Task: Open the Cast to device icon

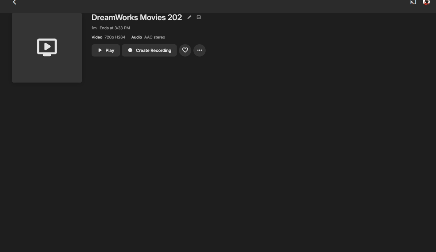Action: click(x=412, y=3)
